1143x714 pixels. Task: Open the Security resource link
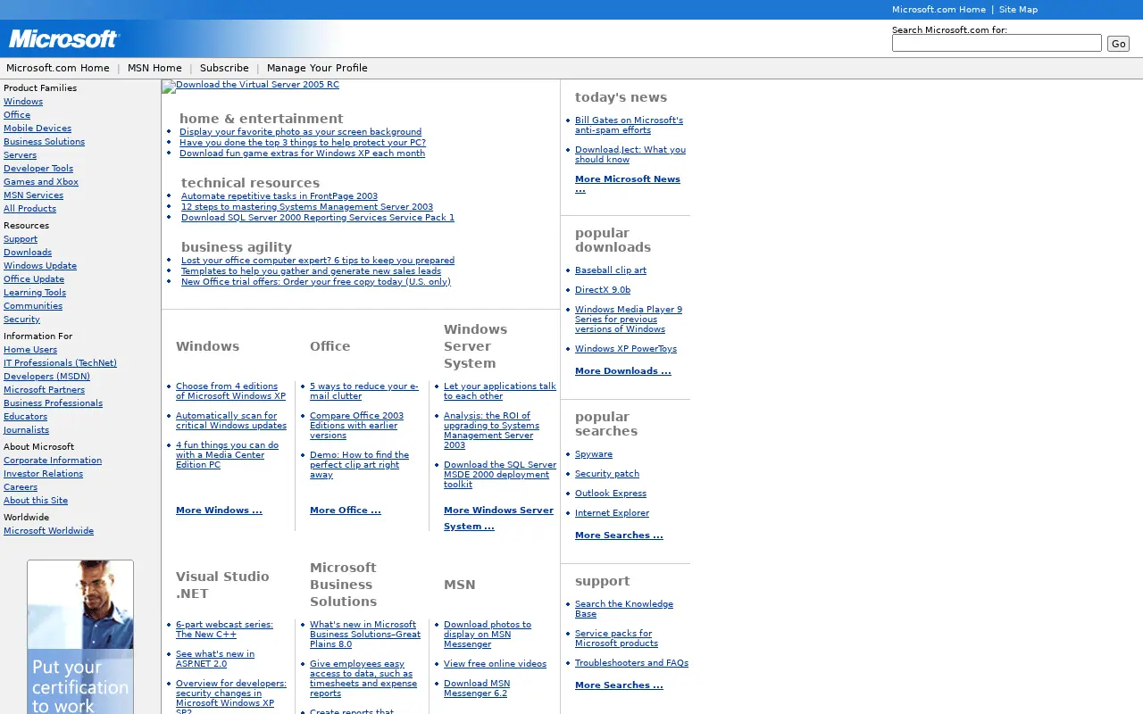(21, 320)
